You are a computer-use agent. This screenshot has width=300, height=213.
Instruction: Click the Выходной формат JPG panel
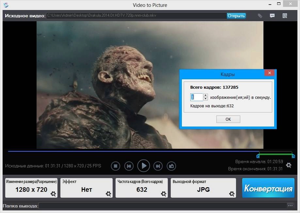(x=203, y=188)
